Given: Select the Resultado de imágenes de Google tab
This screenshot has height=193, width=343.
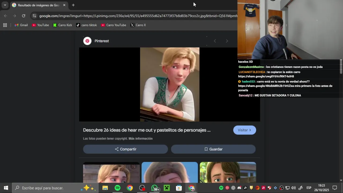Looking at the screenshot, I should (39, 5).
